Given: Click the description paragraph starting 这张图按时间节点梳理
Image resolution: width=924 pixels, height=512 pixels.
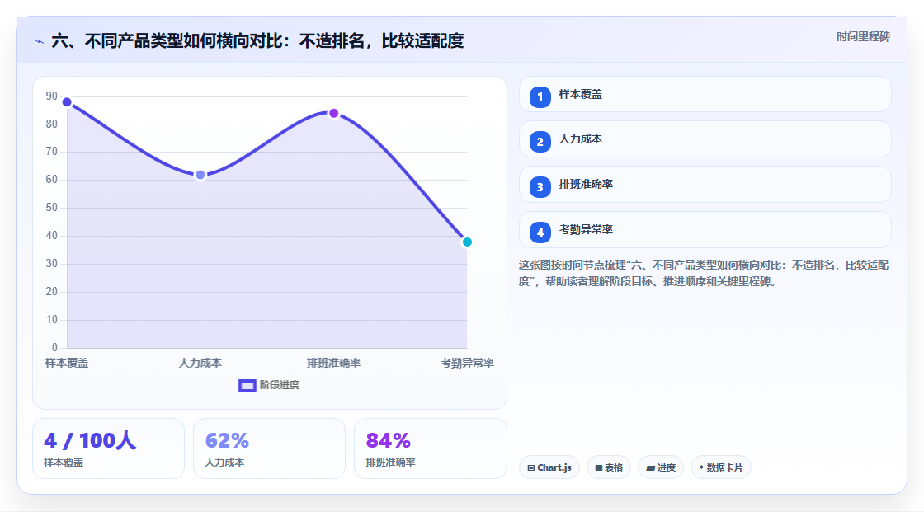Looking at the screenshot, I should coord(704,274).
